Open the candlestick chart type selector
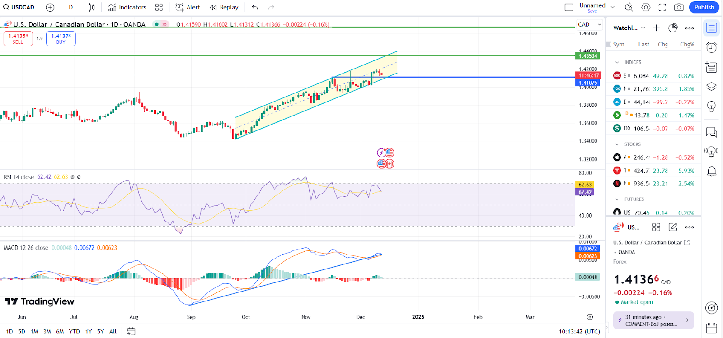The image size is (723, 338). (92, 7)
